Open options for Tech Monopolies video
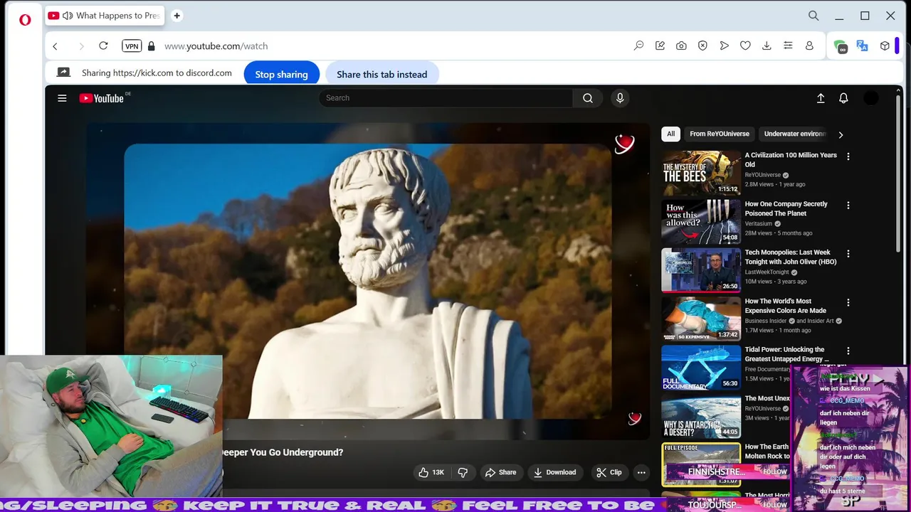 coord(848,254)
